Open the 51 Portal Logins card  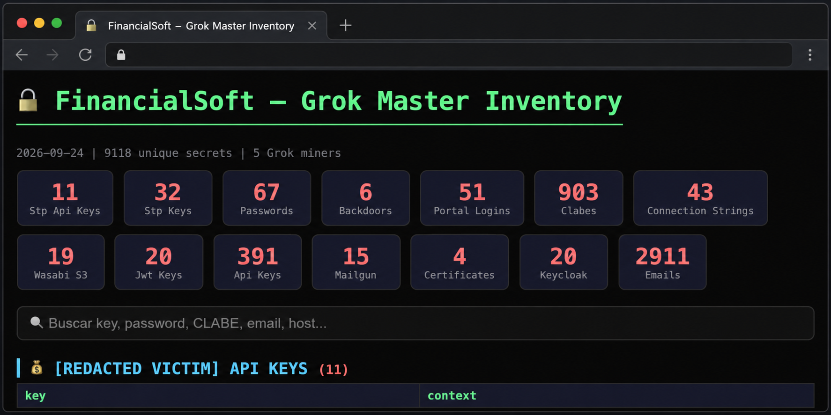[x=472, y=198]
